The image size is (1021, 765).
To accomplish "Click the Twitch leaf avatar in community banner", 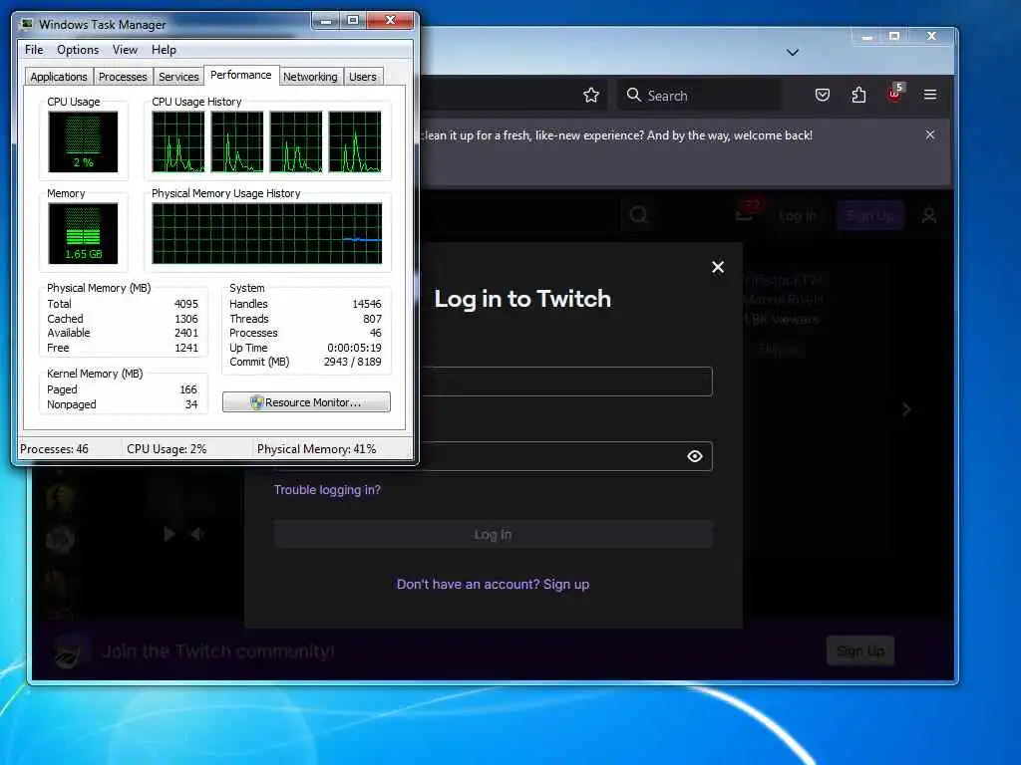I will click(x=69, y=651).
